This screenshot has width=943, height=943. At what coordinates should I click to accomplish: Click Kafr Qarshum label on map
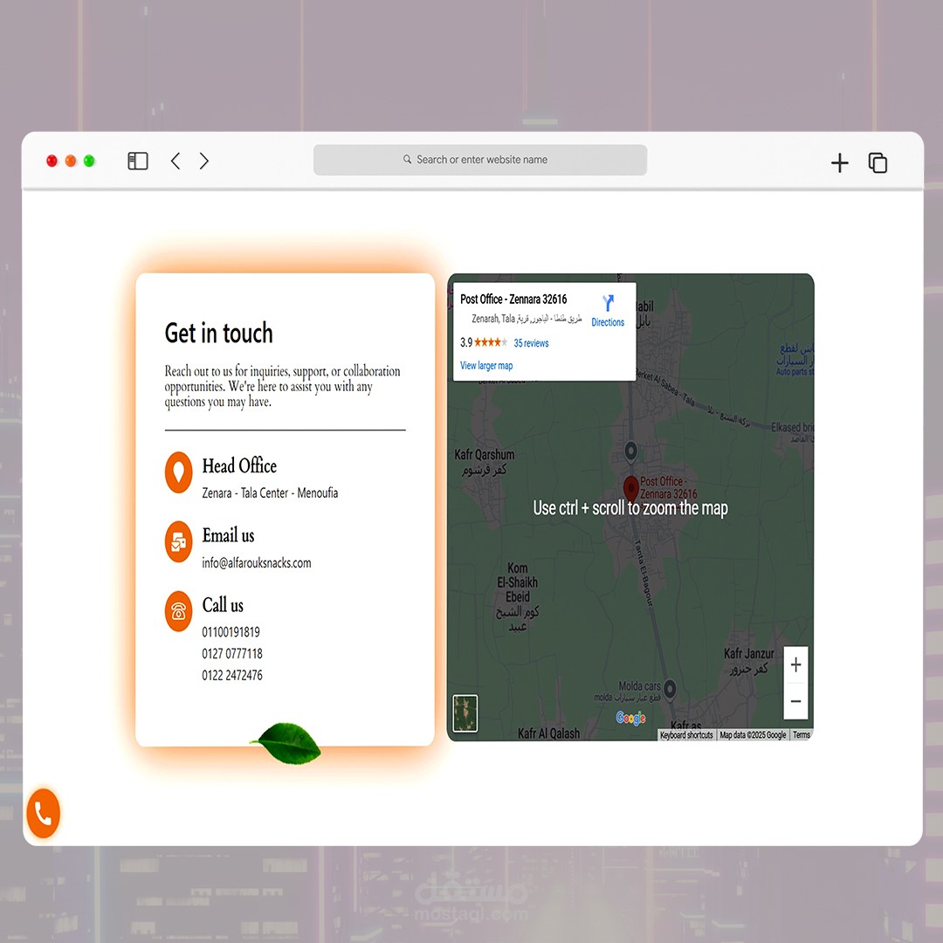pyautogui.click(x=484, y=462)
